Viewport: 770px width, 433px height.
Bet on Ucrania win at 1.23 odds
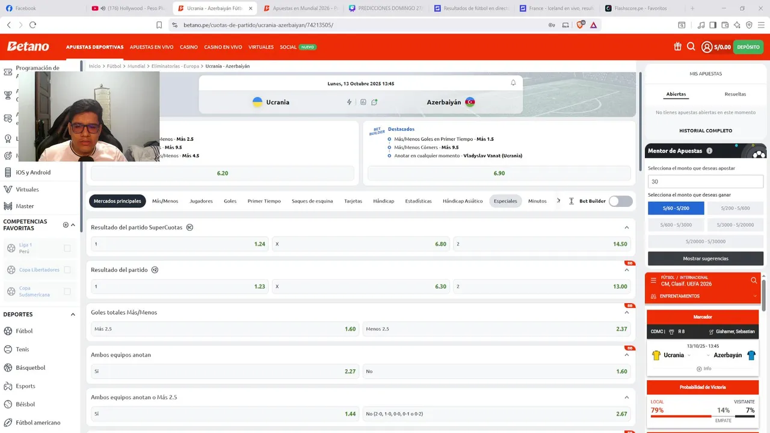click(179, 286)
